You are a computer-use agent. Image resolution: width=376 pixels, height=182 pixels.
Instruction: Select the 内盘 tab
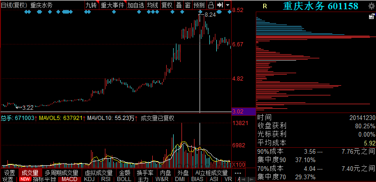coord(166,173)
